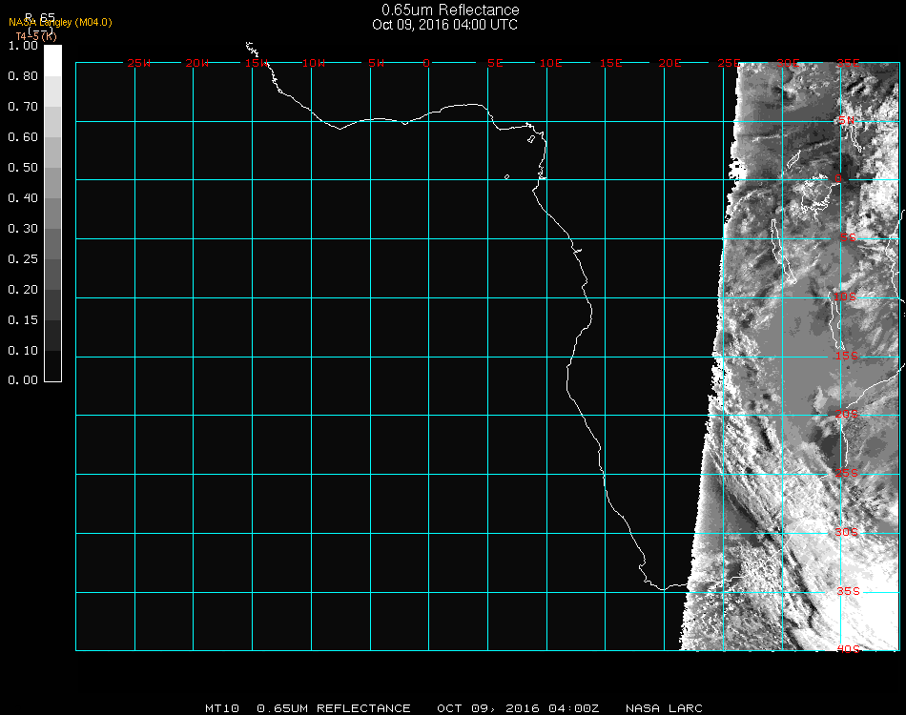Click the "MT10" footer text

[222, 708]
